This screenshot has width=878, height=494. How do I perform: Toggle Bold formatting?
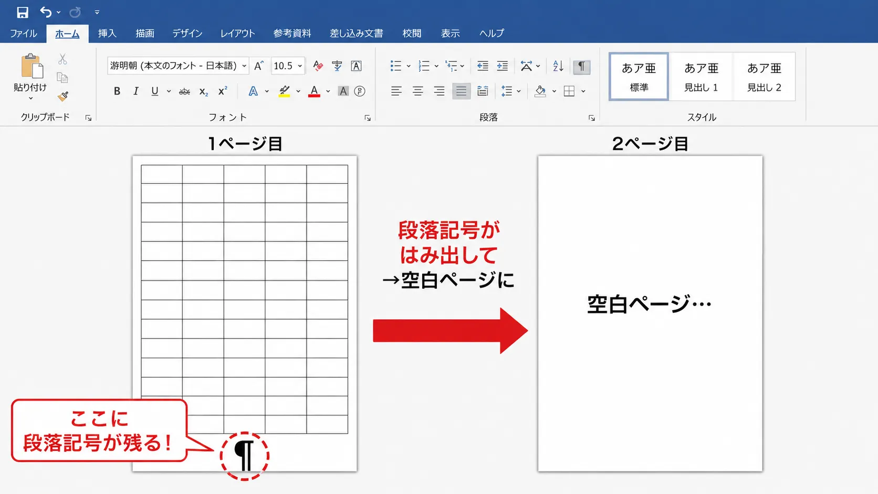pyautogui.click(x=117, y=91)
